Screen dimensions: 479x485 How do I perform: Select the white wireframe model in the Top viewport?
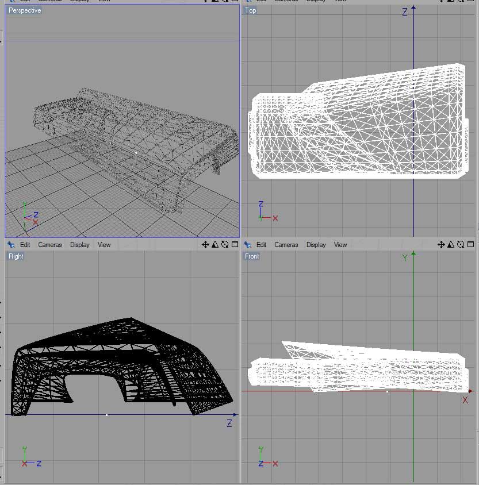[x=358, y=121]
